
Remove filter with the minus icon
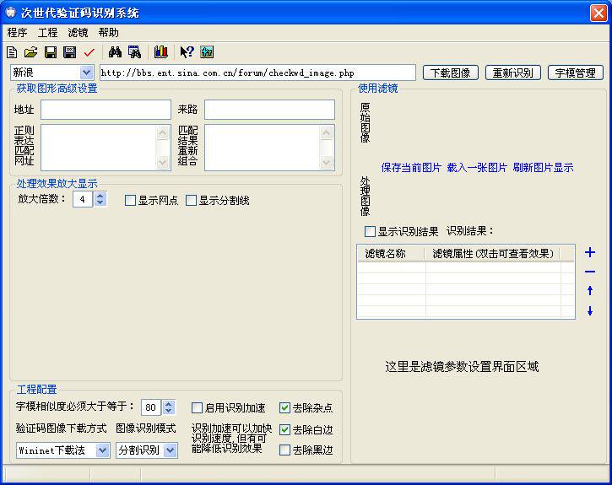point(590,272)
